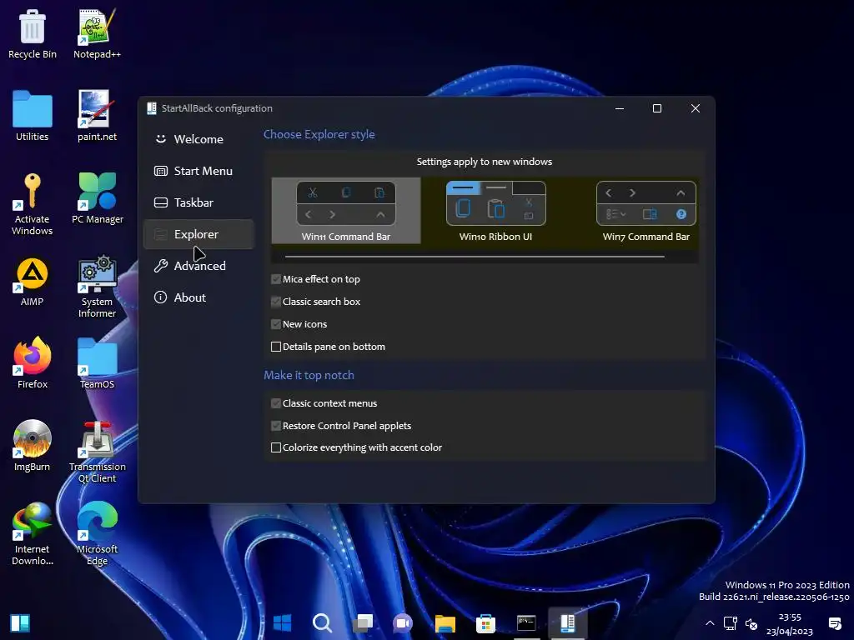Open Microsoft Store taskbar icon
The image size is (854, 640).
click(485, 622)
